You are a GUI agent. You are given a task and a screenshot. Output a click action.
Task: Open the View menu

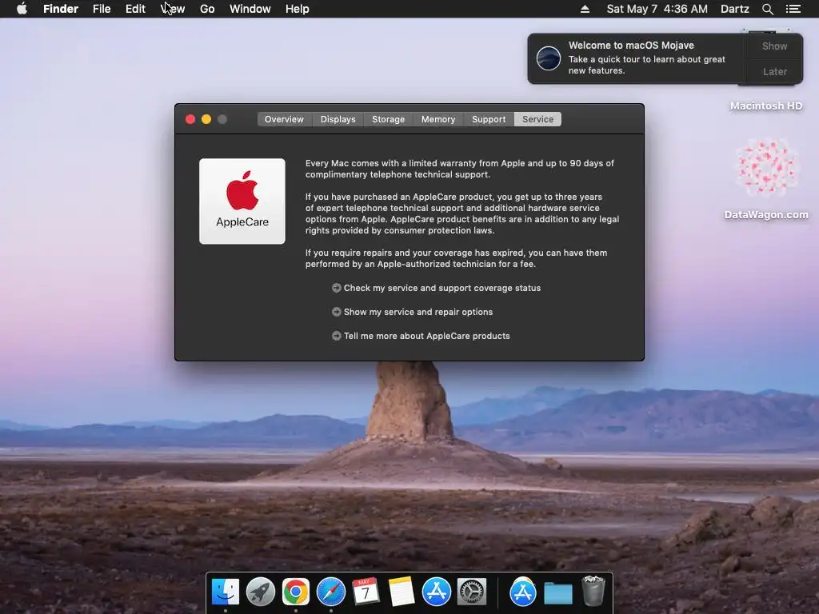coord(173,9)
